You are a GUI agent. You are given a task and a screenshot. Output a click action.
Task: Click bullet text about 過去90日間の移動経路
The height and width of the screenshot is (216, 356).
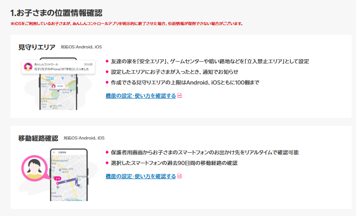coord(174,163)
